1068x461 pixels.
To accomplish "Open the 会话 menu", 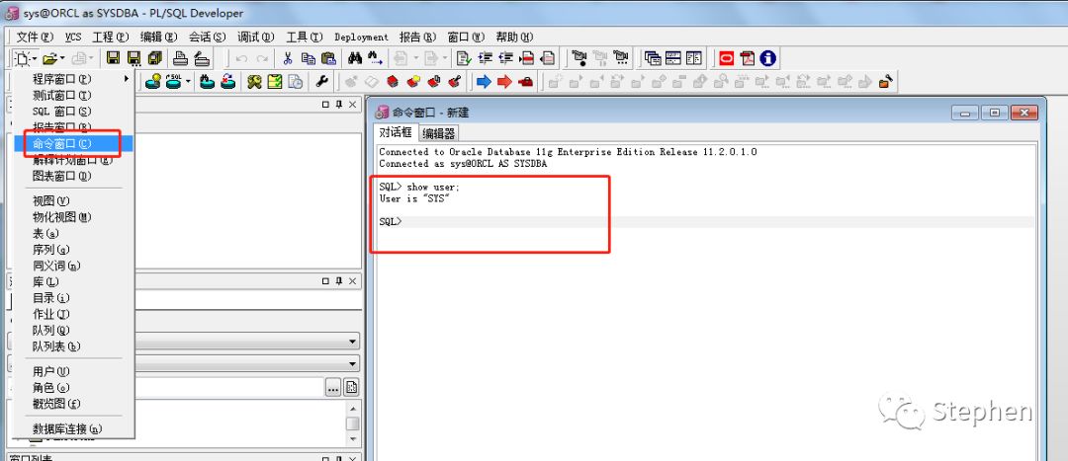I will 207,37.
